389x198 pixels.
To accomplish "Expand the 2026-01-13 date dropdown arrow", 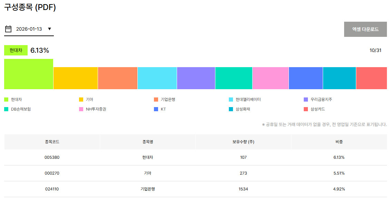I will tap(49, 29).
